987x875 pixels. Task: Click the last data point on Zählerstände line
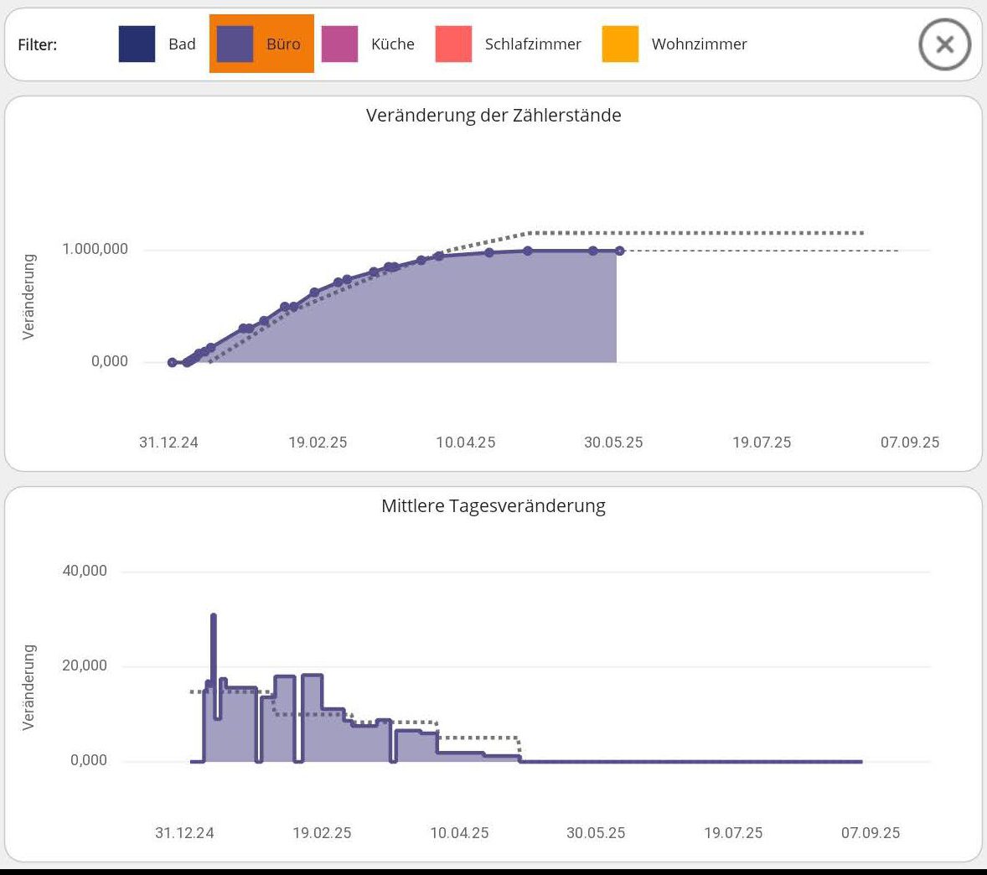point(619,251)
